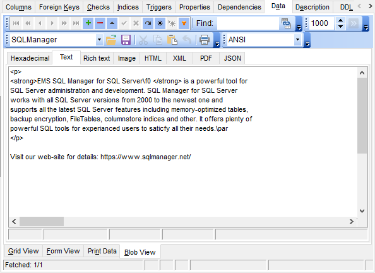375x273 pixels.
Task: Paste from clipboard icon
Action: click(x=172, y=40)
